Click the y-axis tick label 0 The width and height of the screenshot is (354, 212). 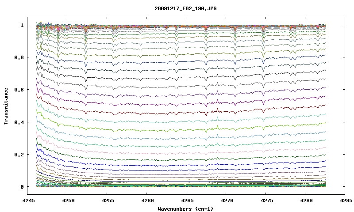point(22,187)
